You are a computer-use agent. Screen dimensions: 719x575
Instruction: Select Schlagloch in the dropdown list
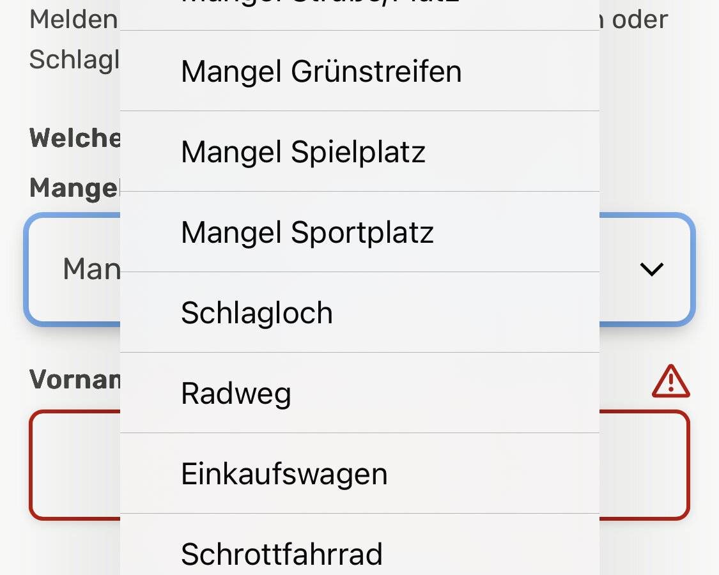[x=257, y=313]
